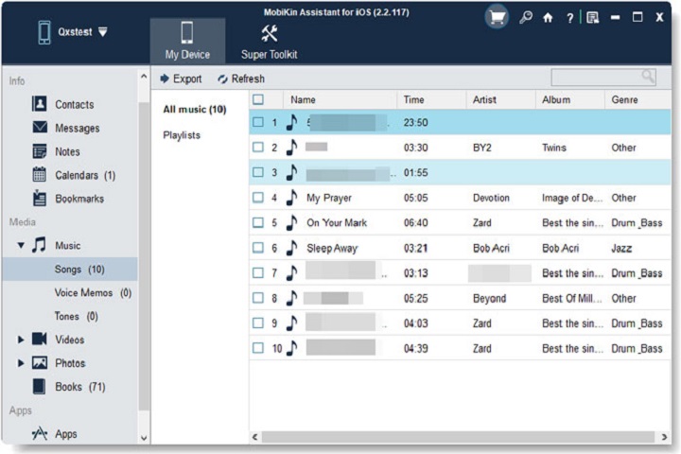Screen dimensions: 681x454
Task: Click the key registration icon
Action: click(x=526, y=17)
